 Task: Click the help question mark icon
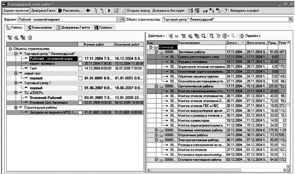[x=226, y=10]
